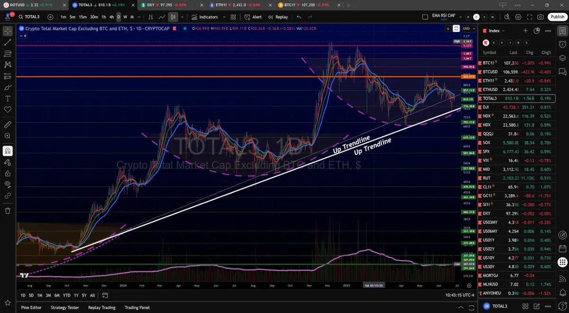Select the SPX row in watchlist
The width and height of the screenshot is (569, 313).
(517, 152)
